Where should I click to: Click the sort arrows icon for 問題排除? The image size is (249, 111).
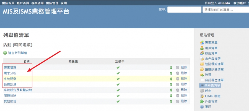(x=171, y=96)
